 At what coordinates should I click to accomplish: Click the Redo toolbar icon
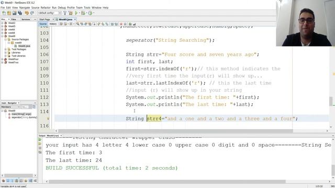tap(32, 13)
